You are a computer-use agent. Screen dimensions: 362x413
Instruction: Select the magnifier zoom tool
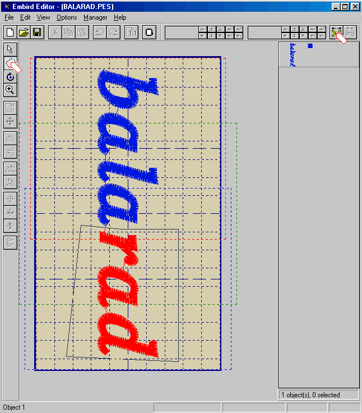[10, 90]
